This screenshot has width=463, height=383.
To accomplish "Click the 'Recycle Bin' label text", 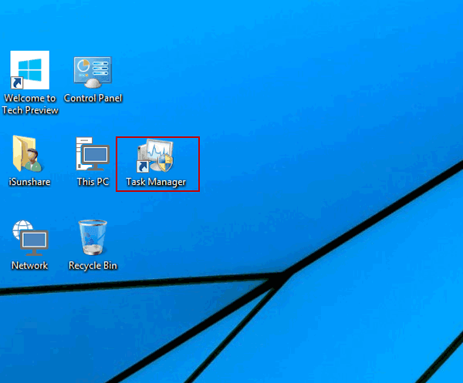I will pyautogui.click(x=93, y=266).
